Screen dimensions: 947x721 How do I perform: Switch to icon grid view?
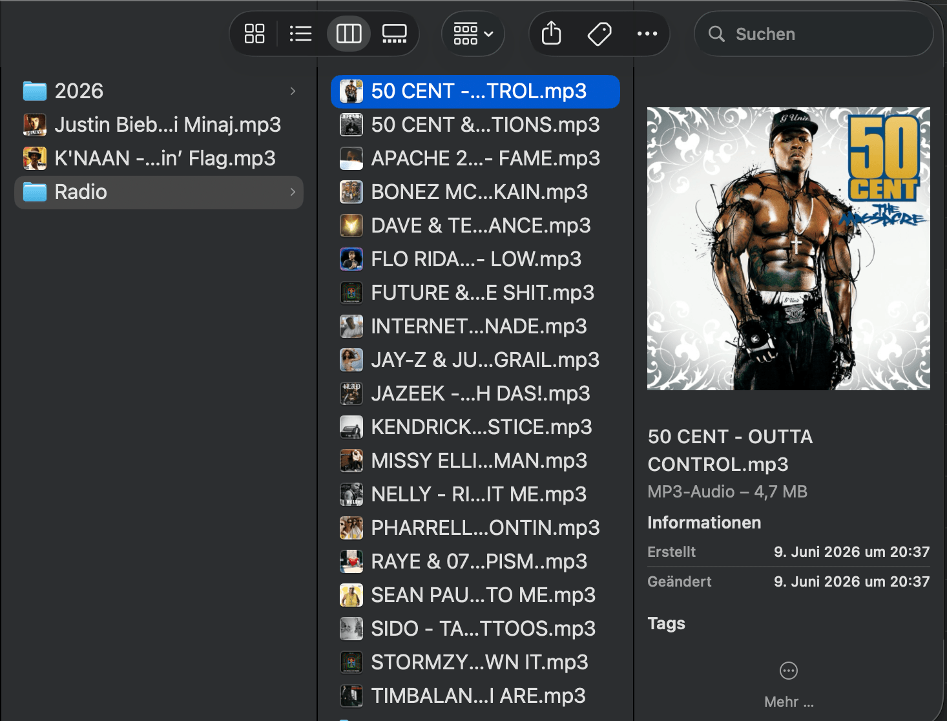click(x=255, y=34)
